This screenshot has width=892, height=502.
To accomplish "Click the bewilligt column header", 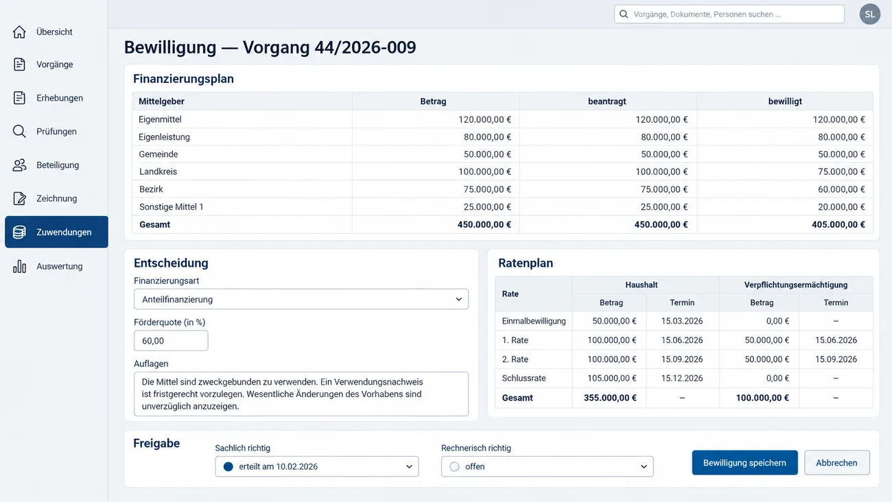I will pyautogui.click(x=785, y=101).
